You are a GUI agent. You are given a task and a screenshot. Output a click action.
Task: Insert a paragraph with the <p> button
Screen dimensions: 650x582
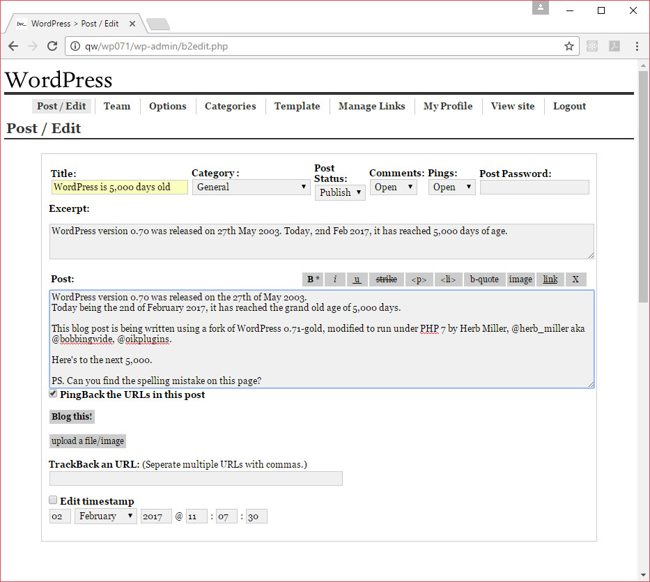(x=419, y=279)
